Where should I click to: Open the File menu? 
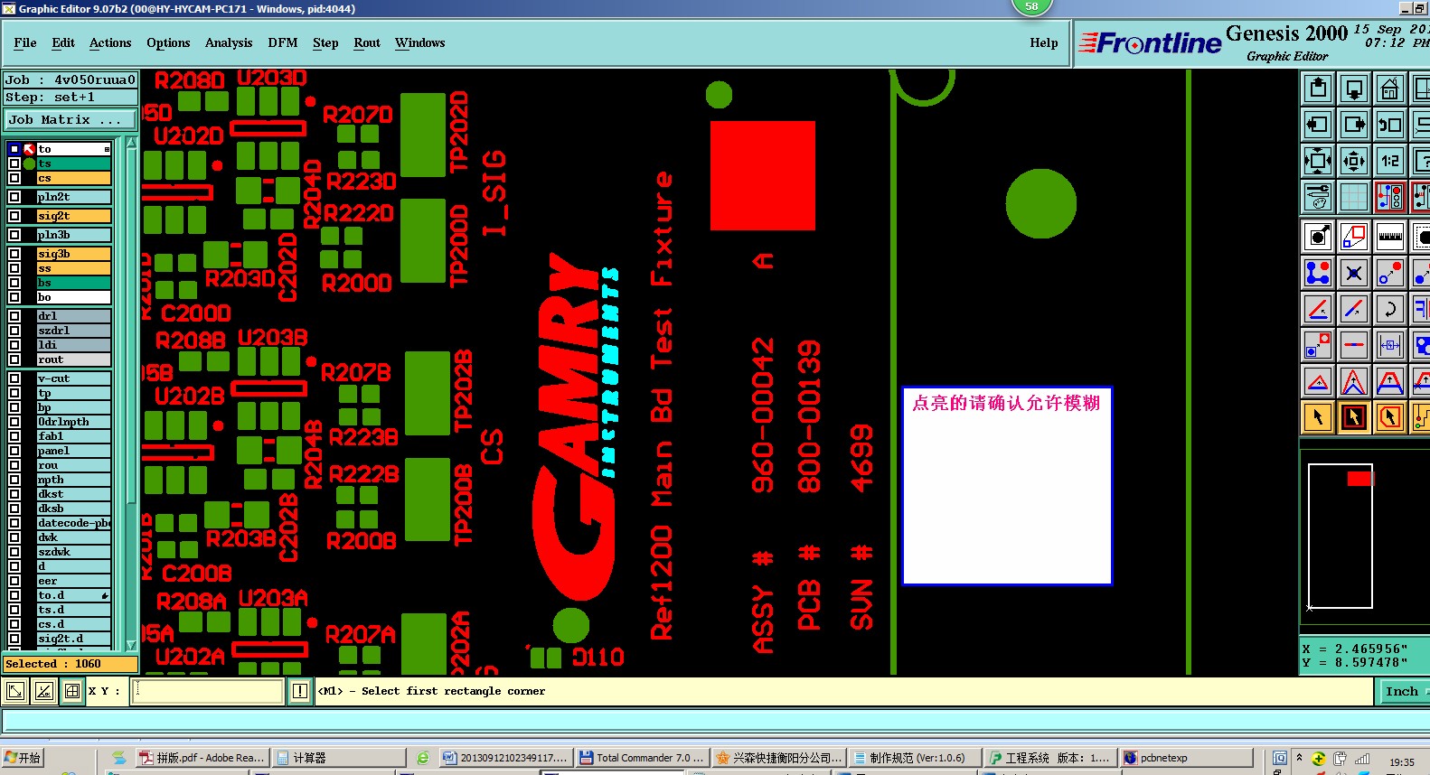25,42
